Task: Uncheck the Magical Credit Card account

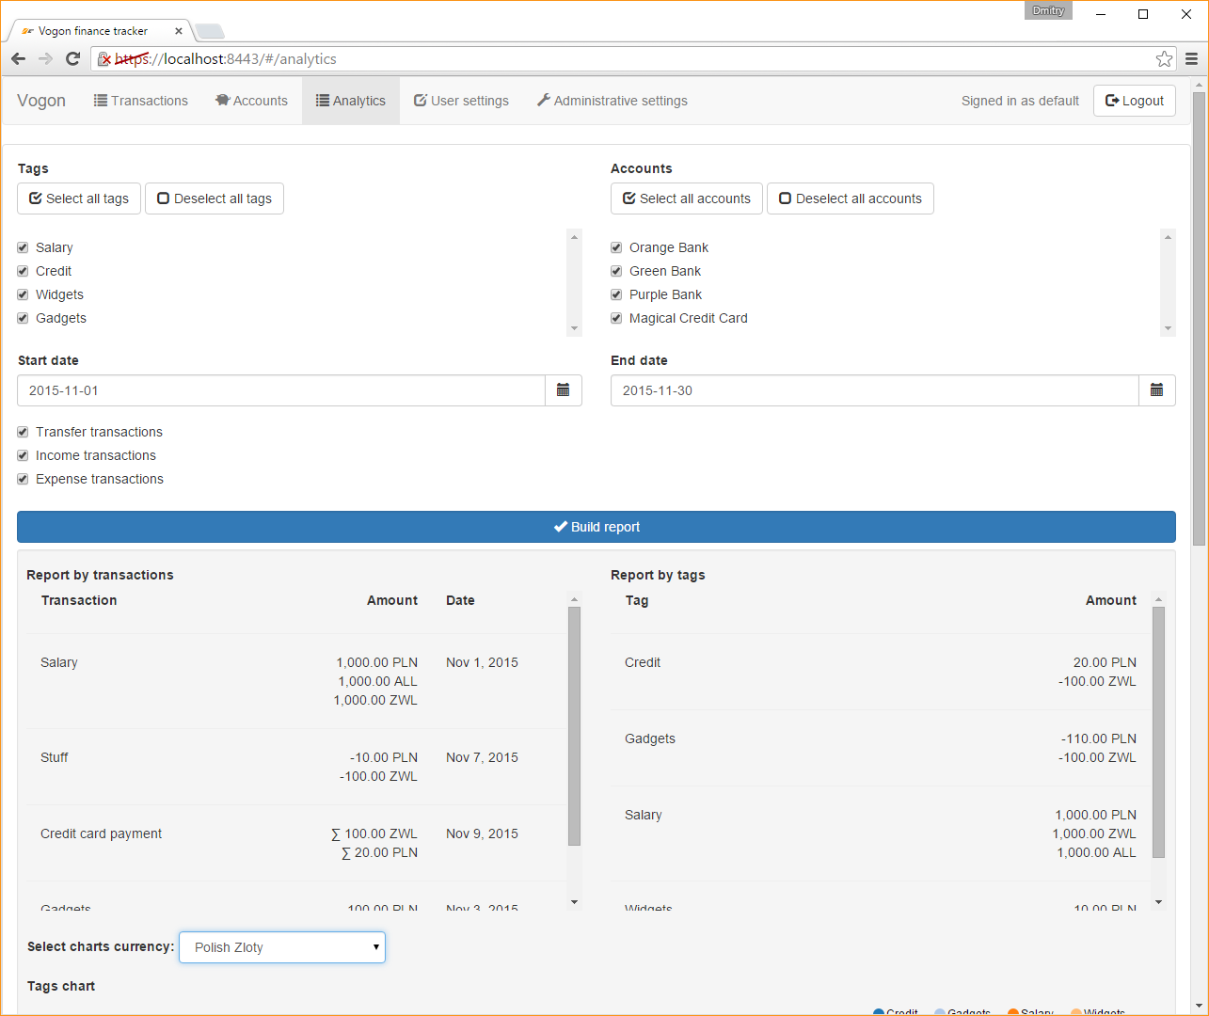Action: [x=616, y=318]
